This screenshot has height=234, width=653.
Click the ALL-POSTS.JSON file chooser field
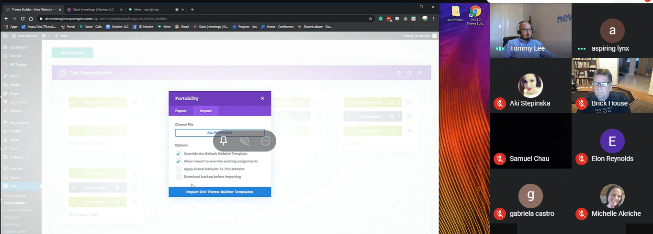[x=220, y=133]
